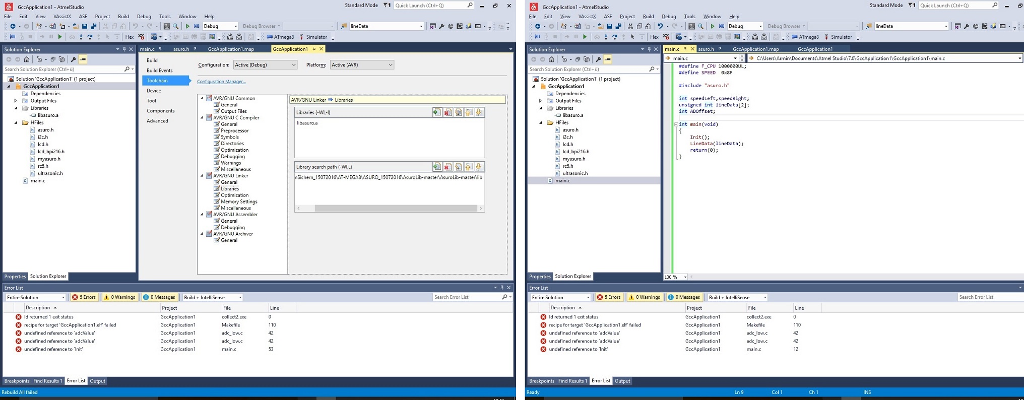This screenshot has width=1024, height=400.
Task: Collapse the AVR/GNU C Compiler tree node
Action: coord(203,118)
